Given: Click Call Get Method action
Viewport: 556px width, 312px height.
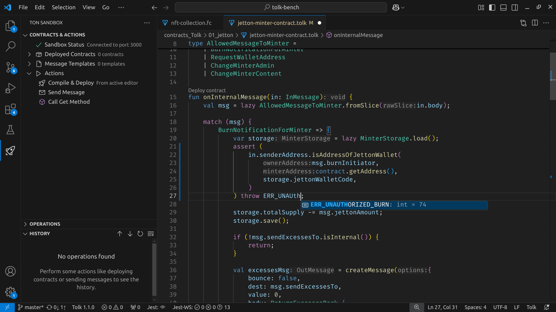Looking at the screenshot, I should tap(65, 102).
